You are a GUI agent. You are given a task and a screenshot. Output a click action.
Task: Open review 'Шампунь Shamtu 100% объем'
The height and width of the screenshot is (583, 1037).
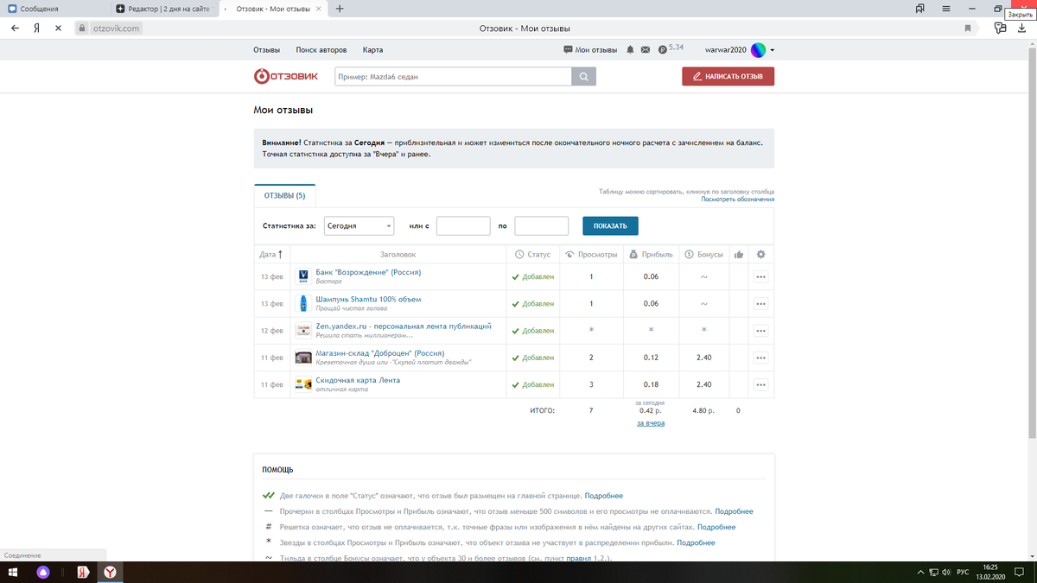click(368, 299)
